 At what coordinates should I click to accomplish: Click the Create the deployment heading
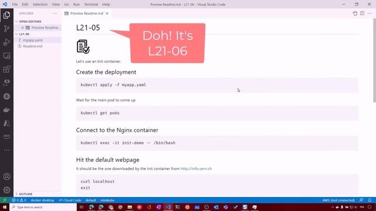[106, 72]
